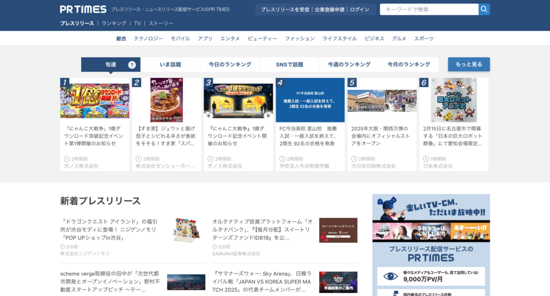
Task: Click the 9,000万PV/月 eye icon
Action: pos(390,276)
